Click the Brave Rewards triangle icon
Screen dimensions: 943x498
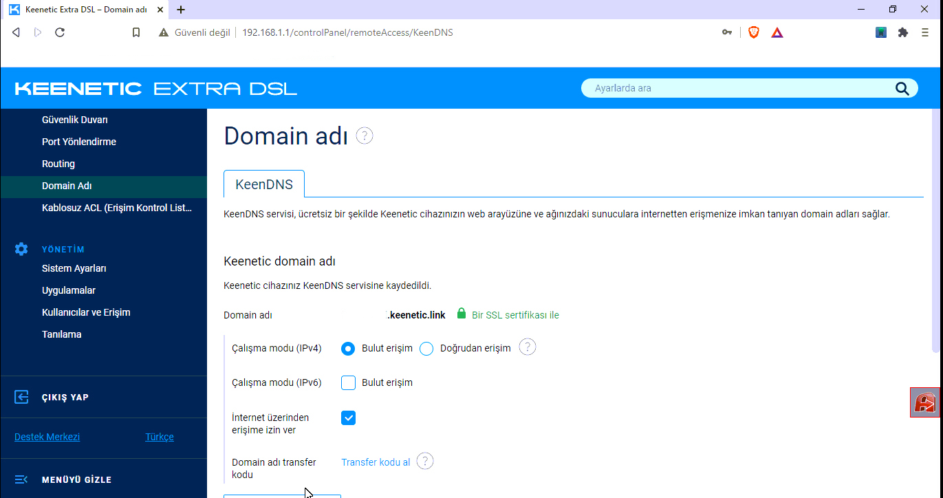tap(777, 32)
